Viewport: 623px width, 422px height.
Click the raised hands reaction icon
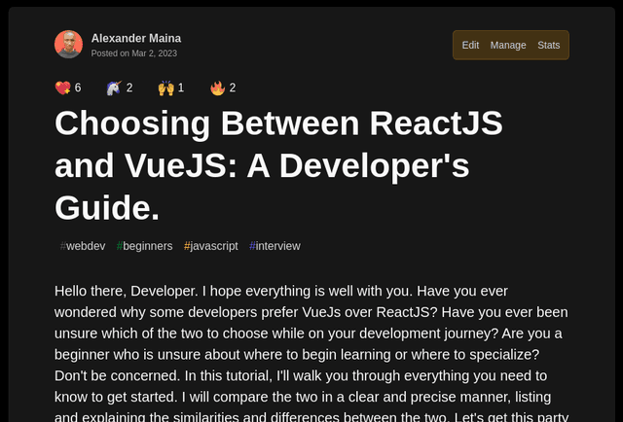pyautogui.click(x=166, y=88)
